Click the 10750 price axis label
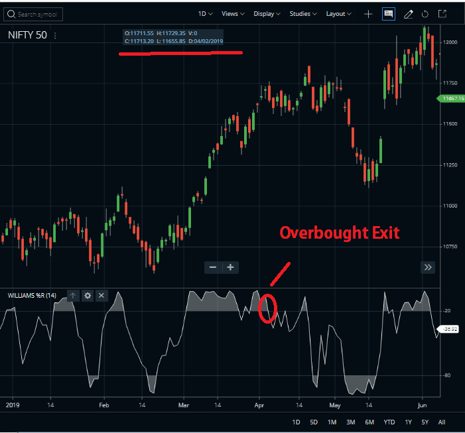The height and width of the screenshot is (433, 465). 450,247
